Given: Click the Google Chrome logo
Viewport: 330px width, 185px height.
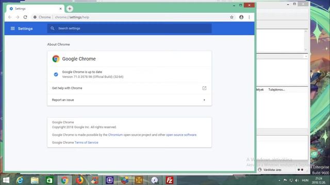Looking at the screenshot, I should [56, 59].
